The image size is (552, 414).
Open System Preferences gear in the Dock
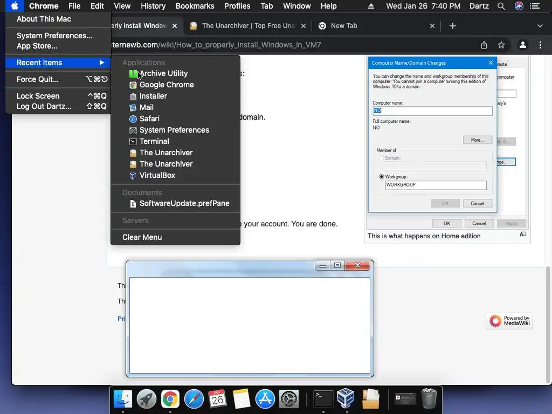coord(289,399)
